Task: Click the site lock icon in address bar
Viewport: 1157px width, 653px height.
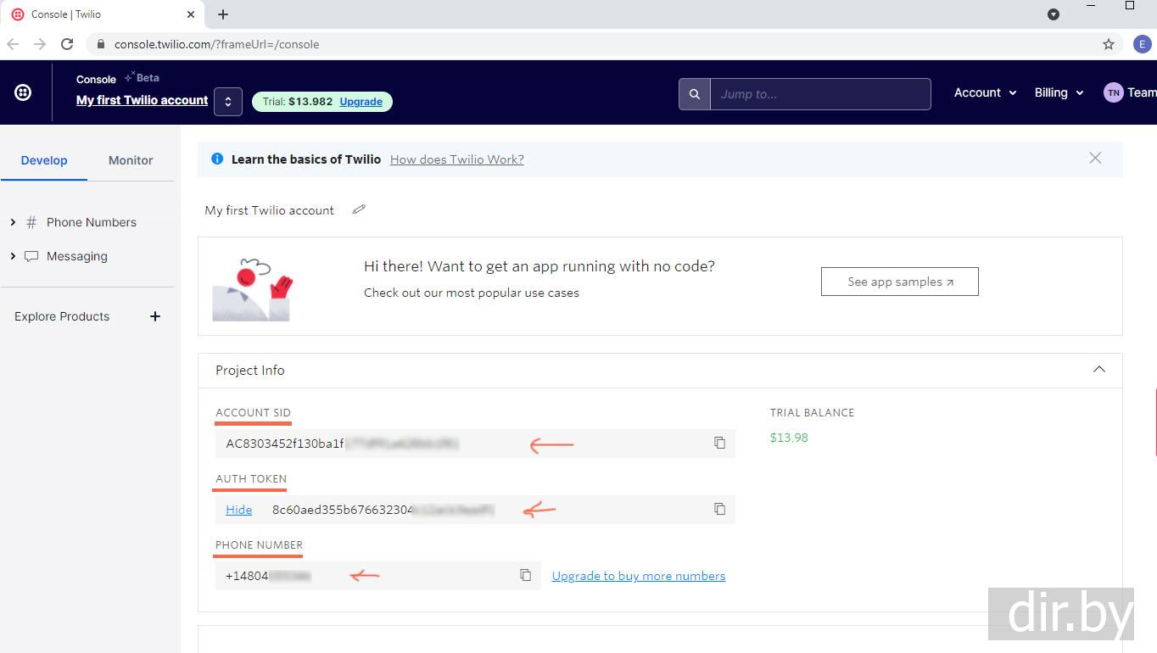Action: [101, 44]
